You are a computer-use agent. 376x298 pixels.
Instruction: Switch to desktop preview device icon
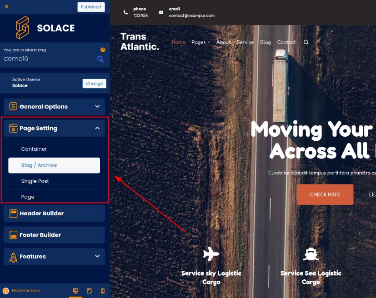pos(75,291)
